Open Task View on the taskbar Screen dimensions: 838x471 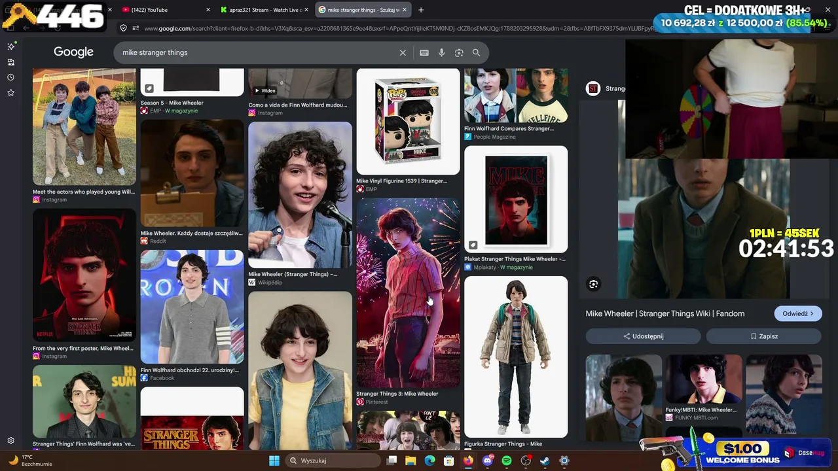click(392, 461)
